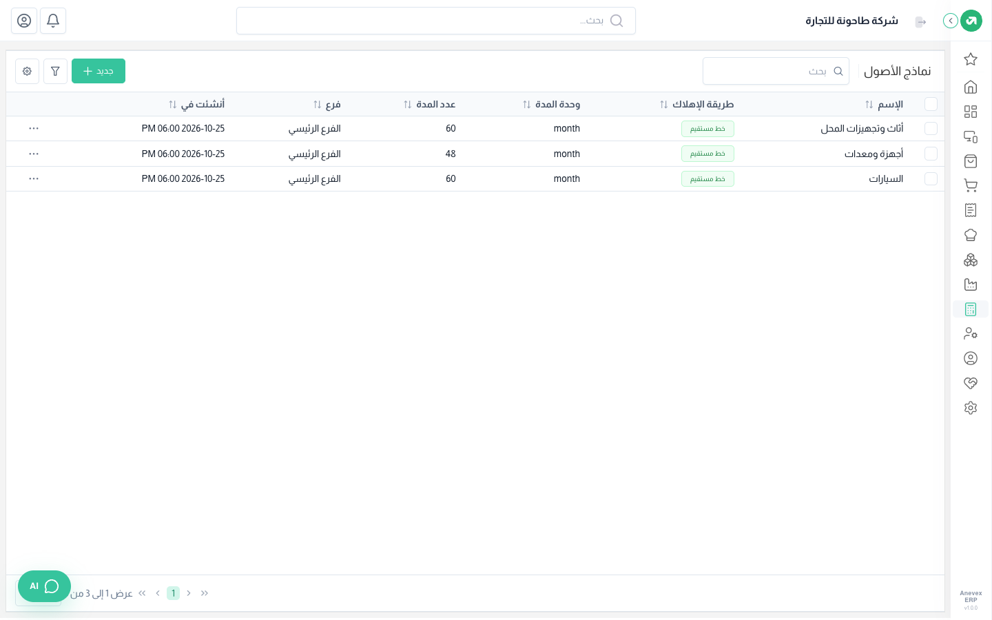The width and height of the screenshot is (992, 620).
Task: Go to the home icon in the sidebar
Action: pyautogui.click(x=971, y=87)
